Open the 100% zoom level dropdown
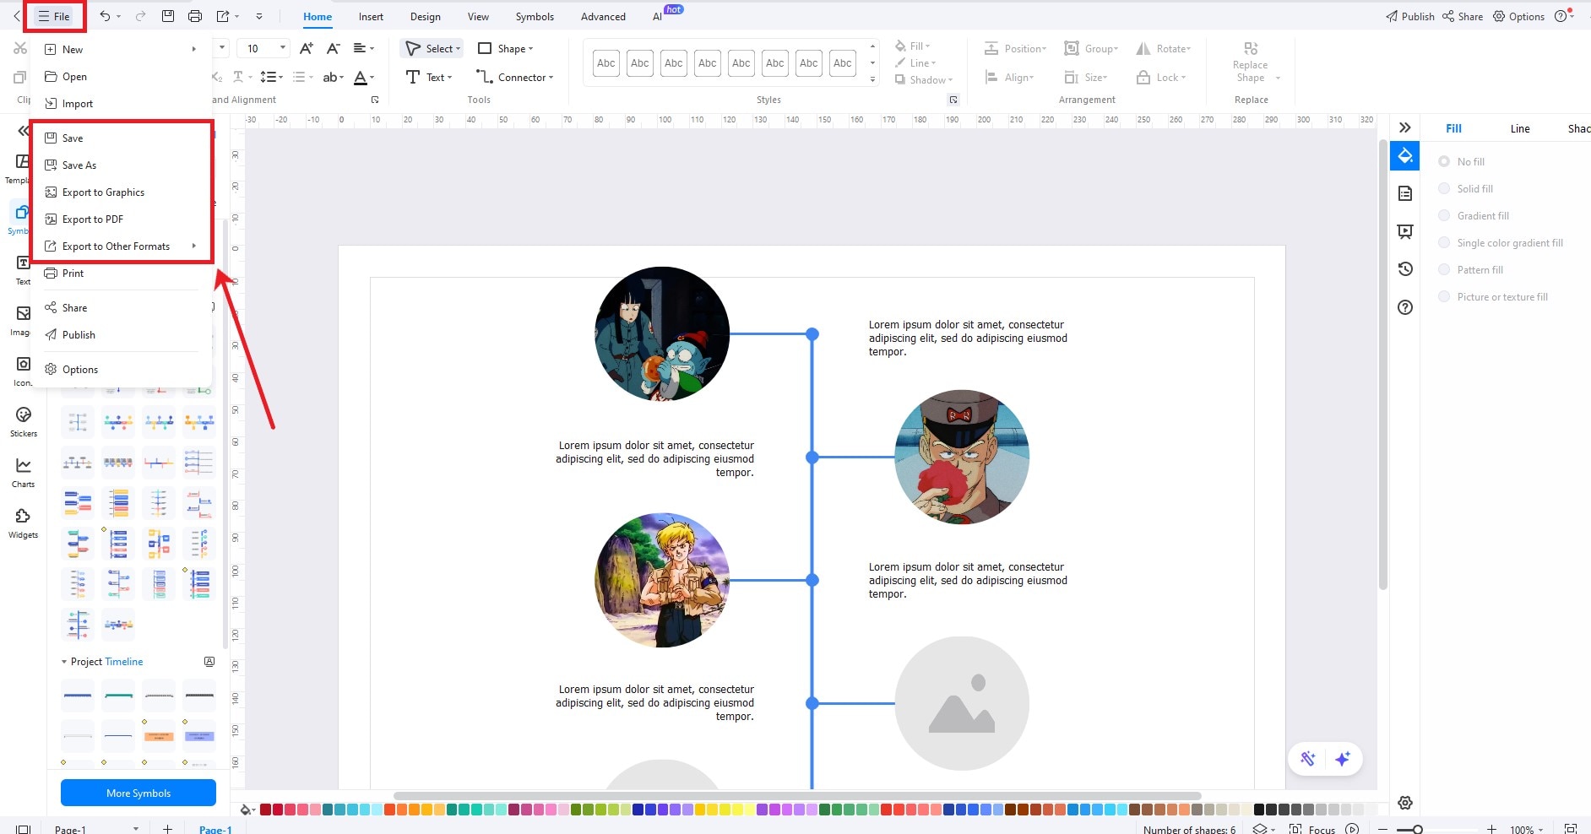 point(1527,829)
